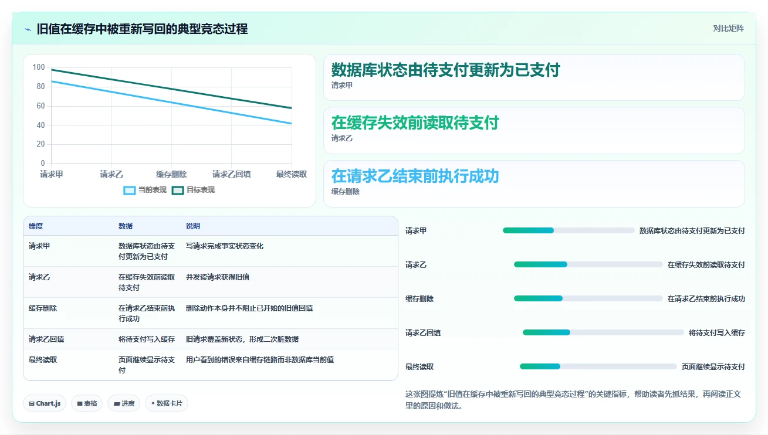The width and height of the screenshot is (768, 435).
Task: Click table cell 旧请求覆盖新状态，形成二次脏数据
Action: [x=242, y=339]
